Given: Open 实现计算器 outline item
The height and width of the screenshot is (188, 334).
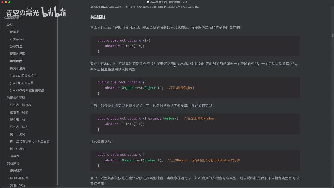Looking at the screenshot, I should [x=17, y=185].
